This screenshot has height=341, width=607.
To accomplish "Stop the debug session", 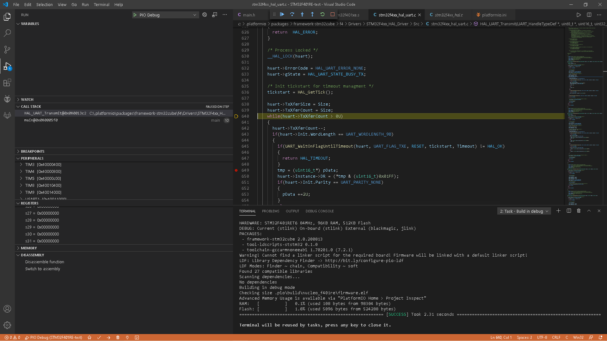I will coord(333,14).
